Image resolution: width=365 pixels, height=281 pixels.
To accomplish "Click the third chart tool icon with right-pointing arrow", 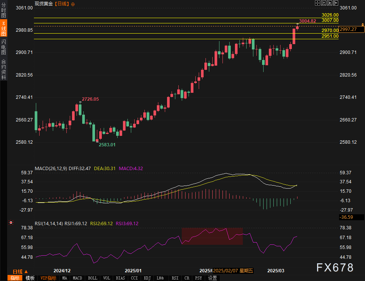I will (x=329, y=3).
